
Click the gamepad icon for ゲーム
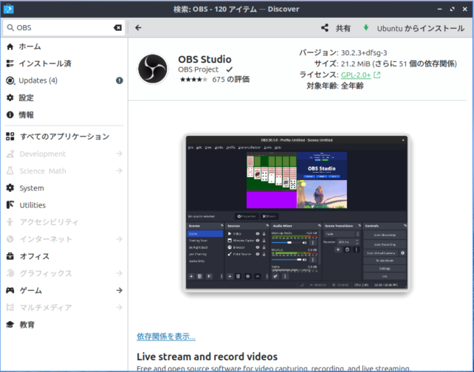[x=10, y=290]
